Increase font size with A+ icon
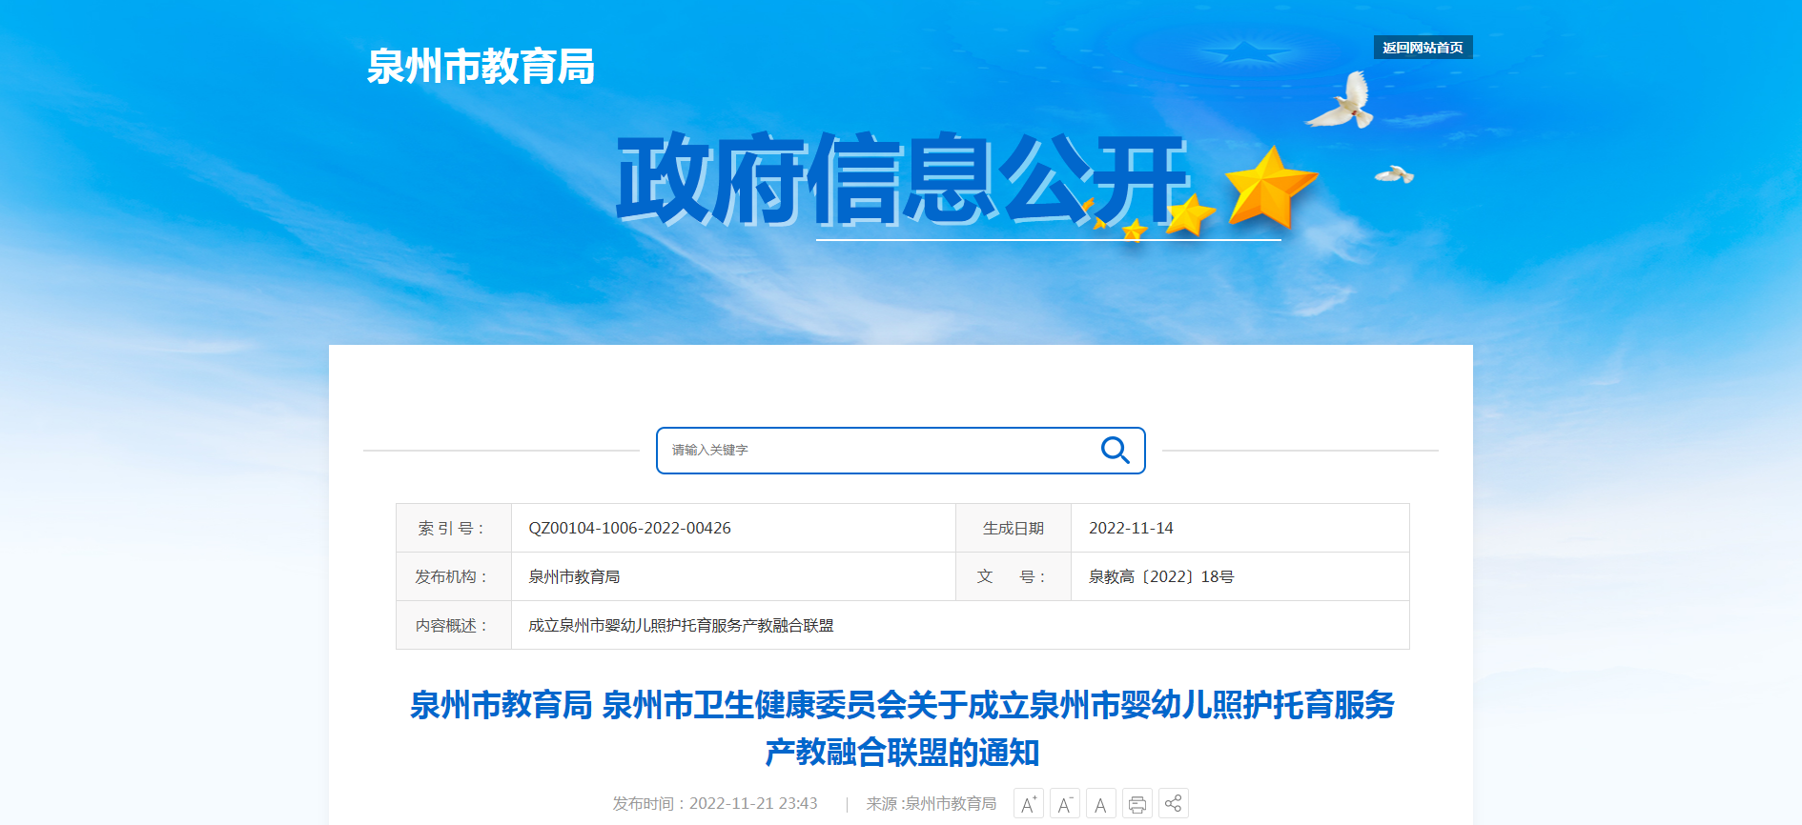Viewport: 1802px width, 825px height. tap(1029, 804)
